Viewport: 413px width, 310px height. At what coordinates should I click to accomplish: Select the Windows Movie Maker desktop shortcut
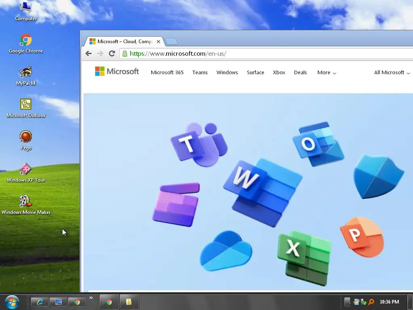point(26,205)
